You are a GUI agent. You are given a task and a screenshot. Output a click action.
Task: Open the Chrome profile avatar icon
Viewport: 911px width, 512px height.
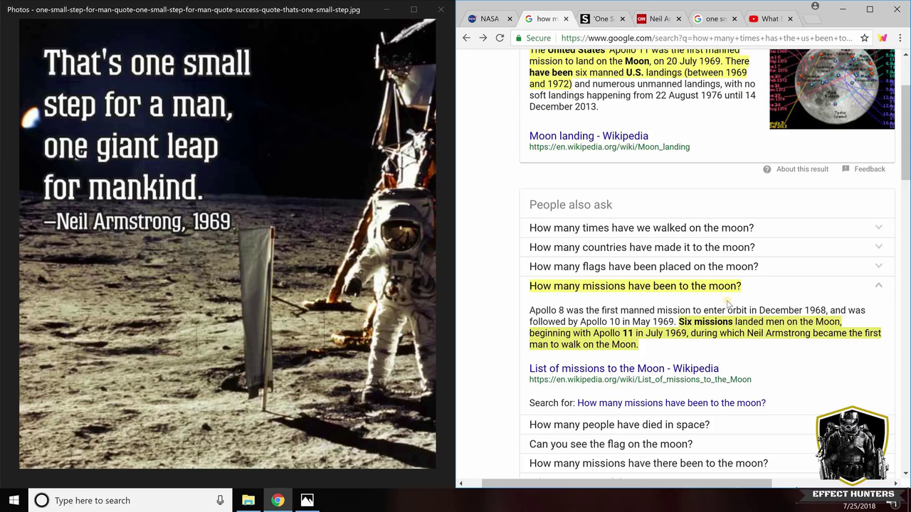pos(815,6)
